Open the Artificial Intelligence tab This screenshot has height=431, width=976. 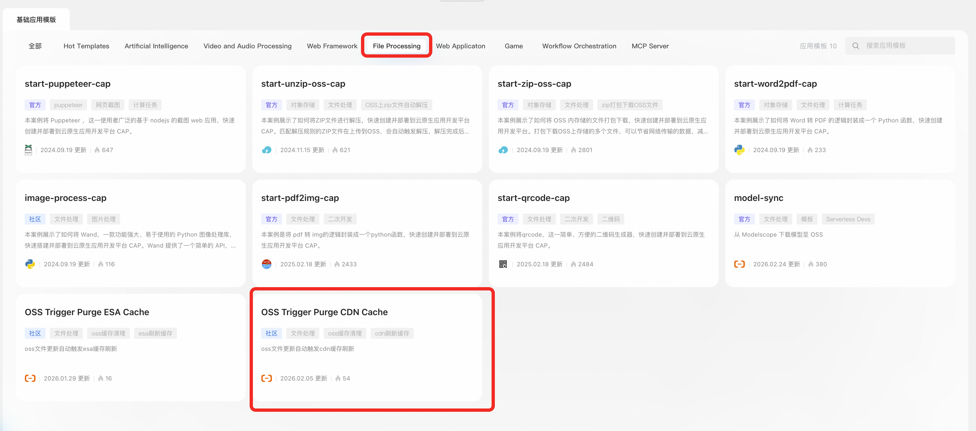point(156,46)
